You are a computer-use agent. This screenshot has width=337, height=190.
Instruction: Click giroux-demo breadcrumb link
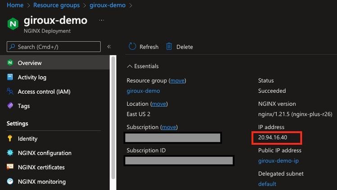pyautogui.click(x=108, y=5)
